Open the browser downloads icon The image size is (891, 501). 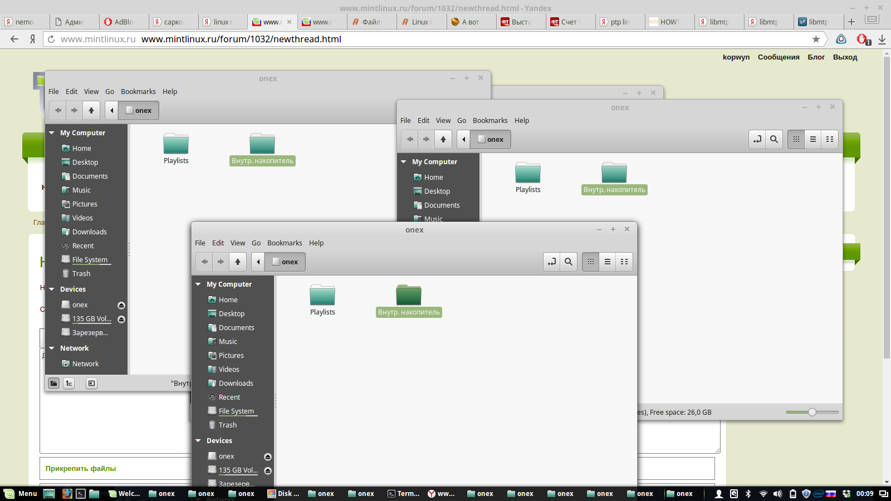click(882, 39)
